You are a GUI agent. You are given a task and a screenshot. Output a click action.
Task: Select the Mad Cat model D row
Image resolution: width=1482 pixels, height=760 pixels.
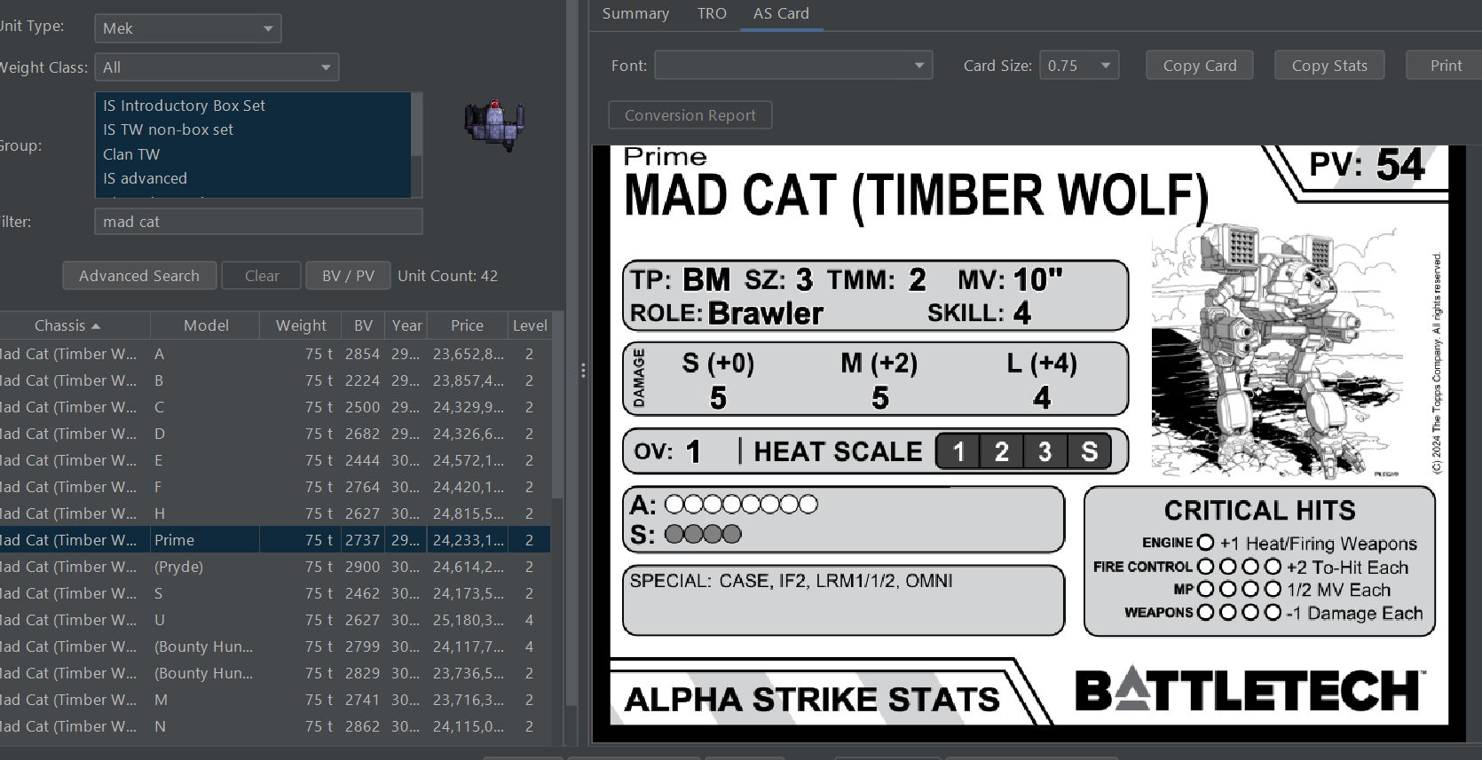point(275,434)
